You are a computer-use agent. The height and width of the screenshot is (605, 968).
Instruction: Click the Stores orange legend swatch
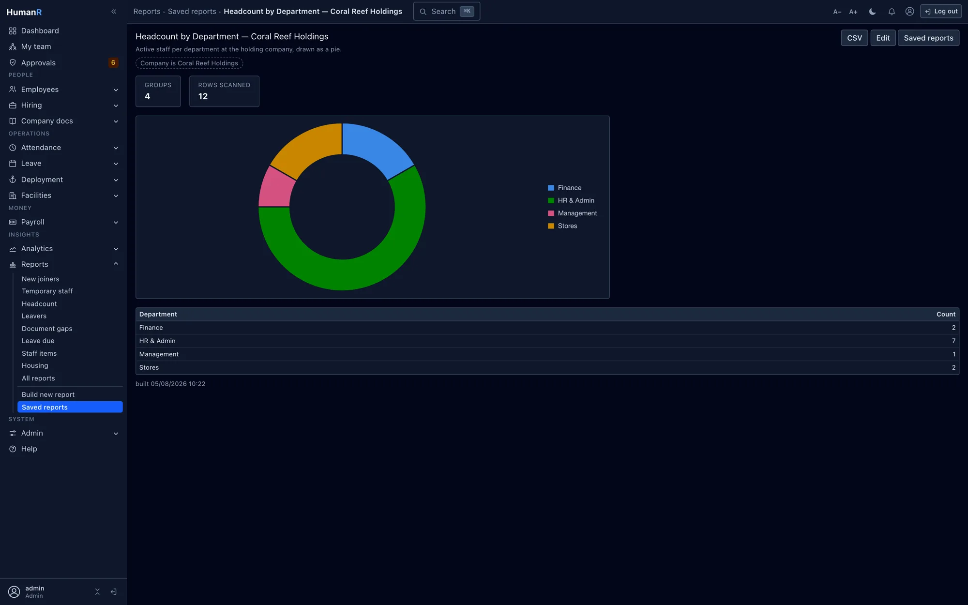point(551,226)
